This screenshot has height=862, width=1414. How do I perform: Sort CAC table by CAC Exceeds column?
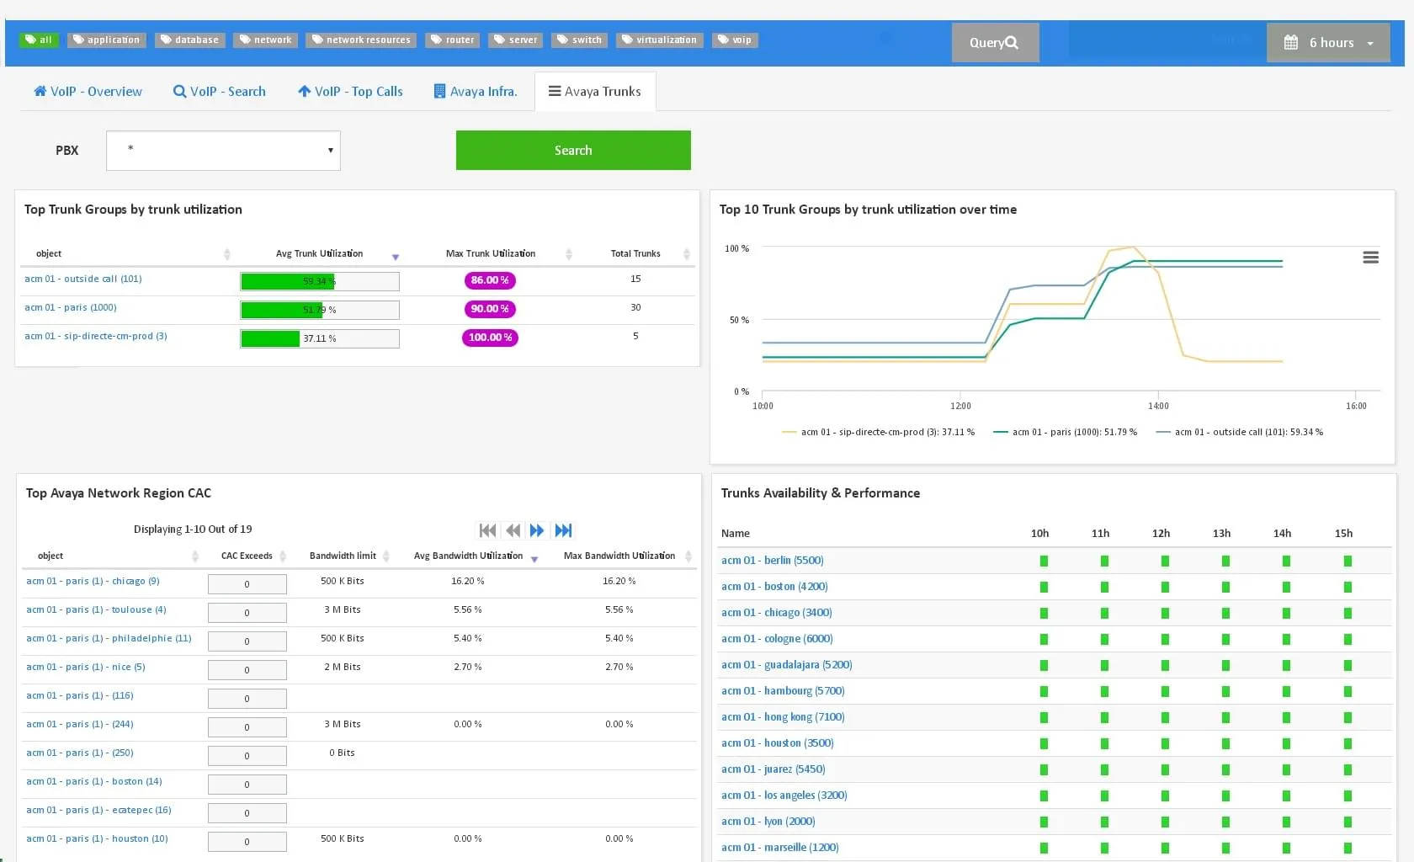point(283,556)
